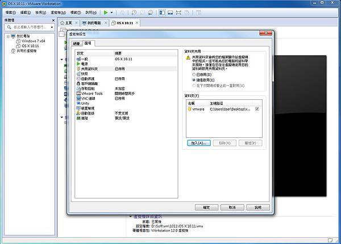Image resolution: width=341 pixels, height=244 pixels.
Task: Click the 屬性(P) Properties button
Action: pyautogui.click(x=250, y=143)
